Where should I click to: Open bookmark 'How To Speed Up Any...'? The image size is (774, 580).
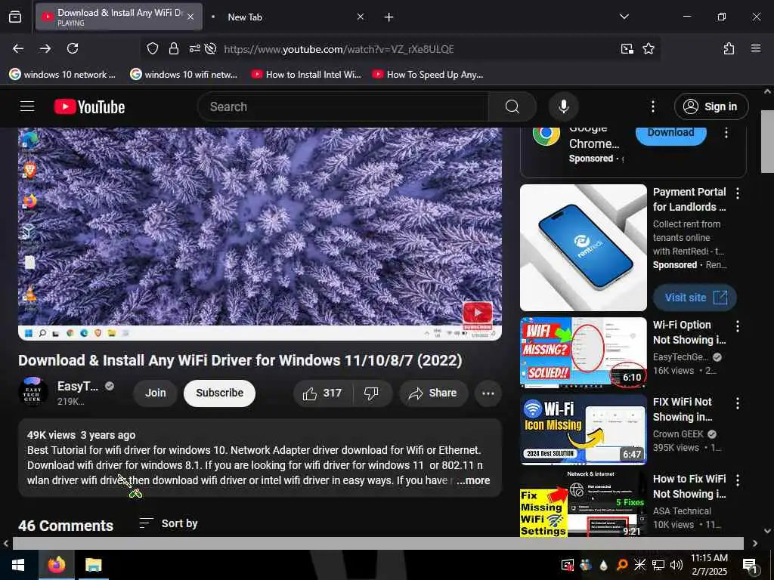click(428, 75)
